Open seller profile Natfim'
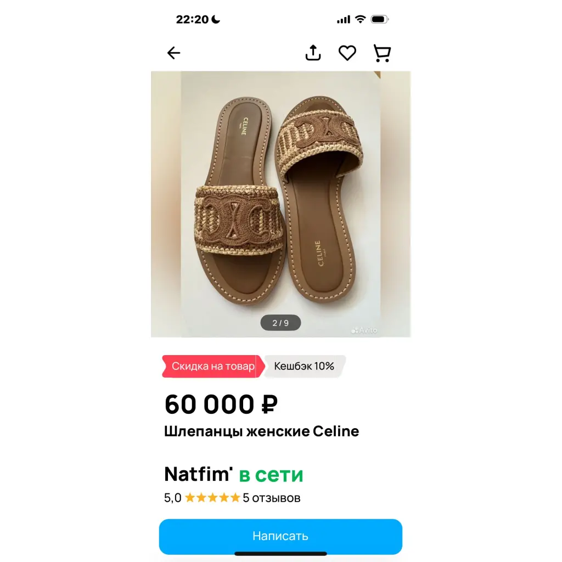The height and width of the screenshot is (562, 562). click(x=199, y=474)
